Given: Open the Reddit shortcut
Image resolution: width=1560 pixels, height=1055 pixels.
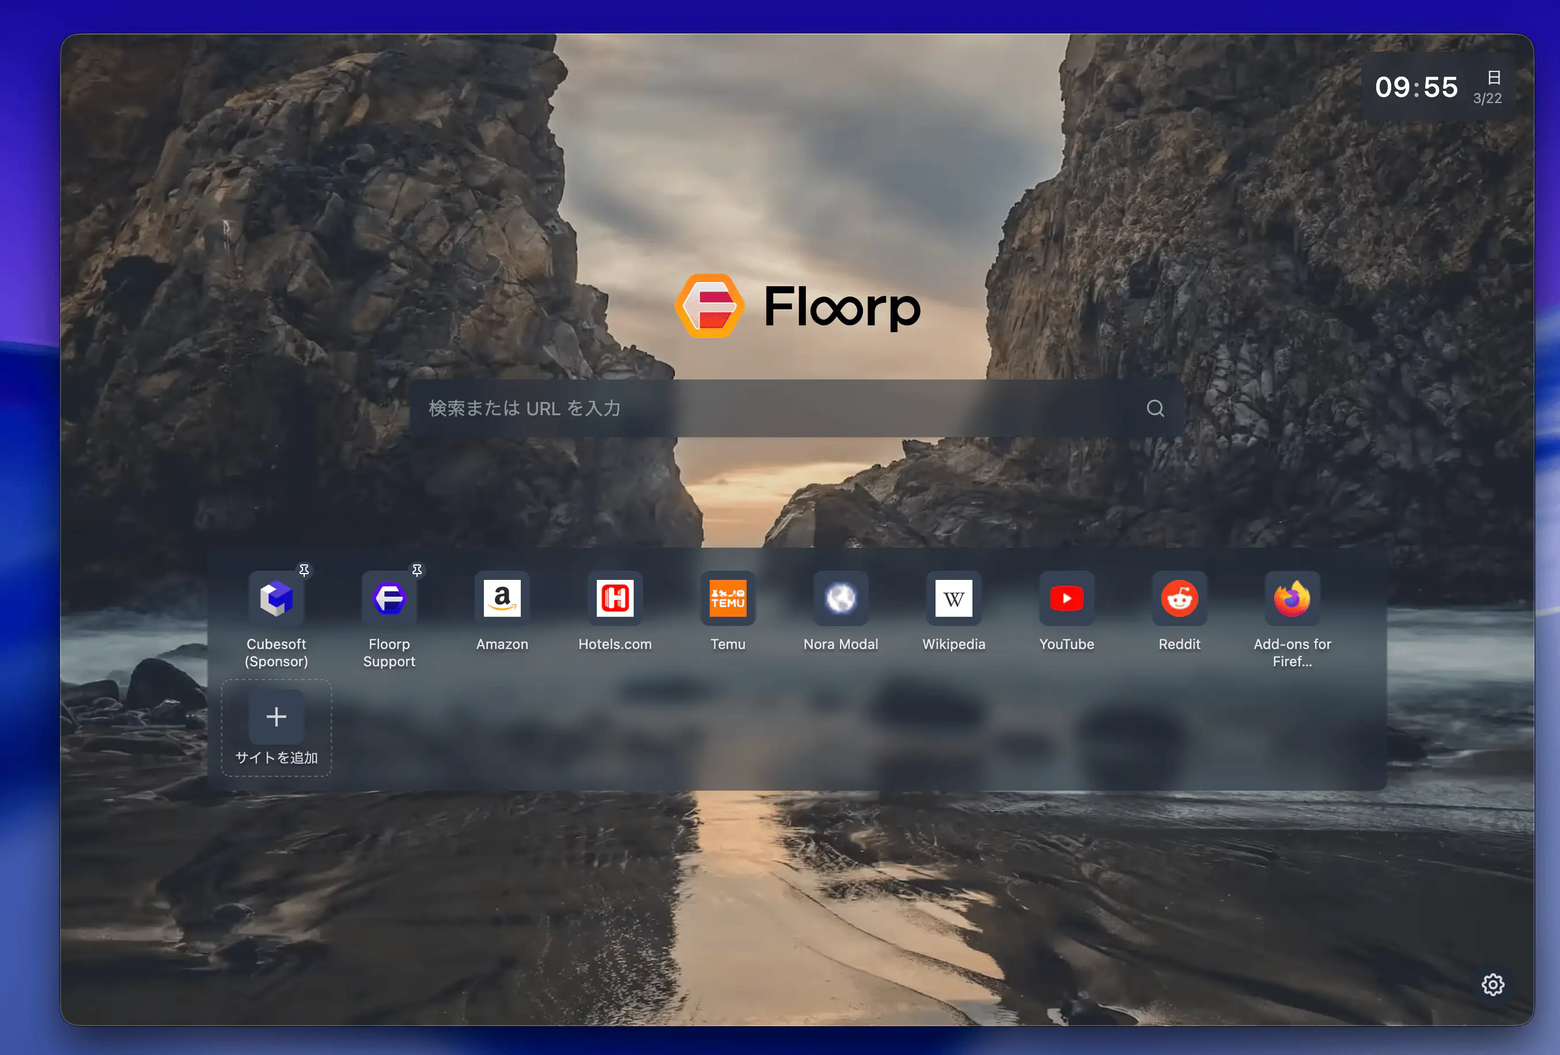Looking at the screenshot, I should 1179,599.
